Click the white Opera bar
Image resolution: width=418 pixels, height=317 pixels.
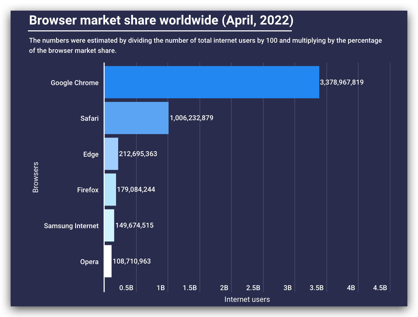(x=108, y=261)
